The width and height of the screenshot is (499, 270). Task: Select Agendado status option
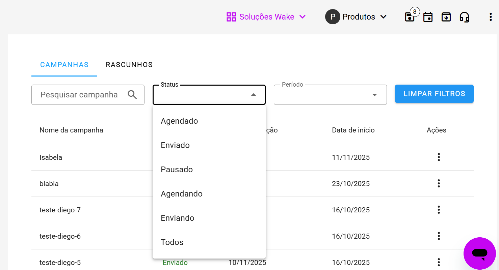point(179,121)
